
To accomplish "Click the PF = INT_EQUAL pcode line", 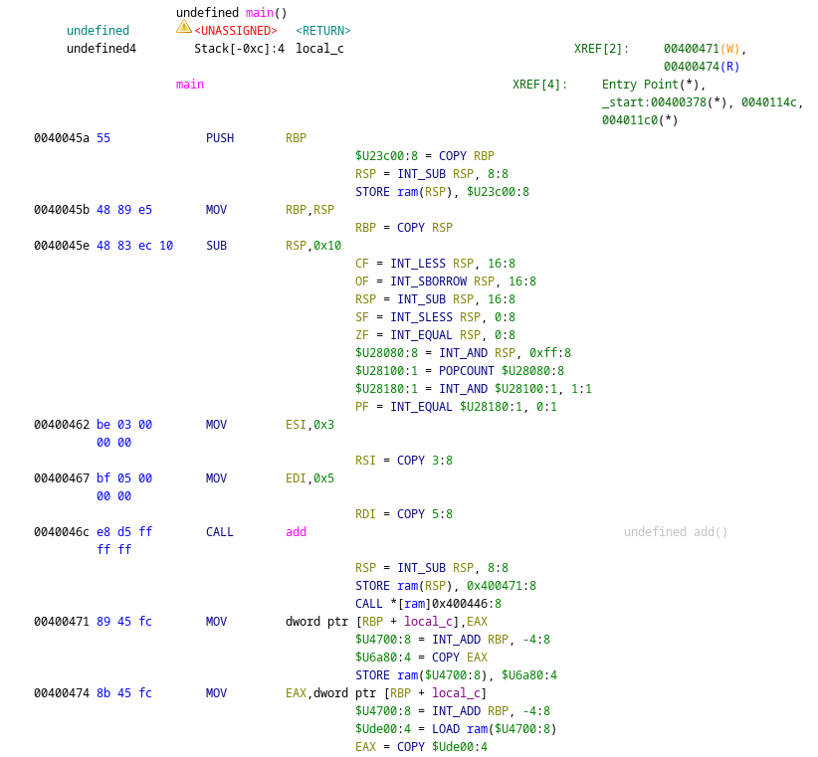I will click(x=456, y=407).
